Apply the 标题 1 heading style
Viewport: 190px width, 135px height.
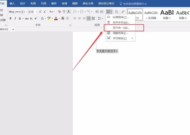pos(167,15)
